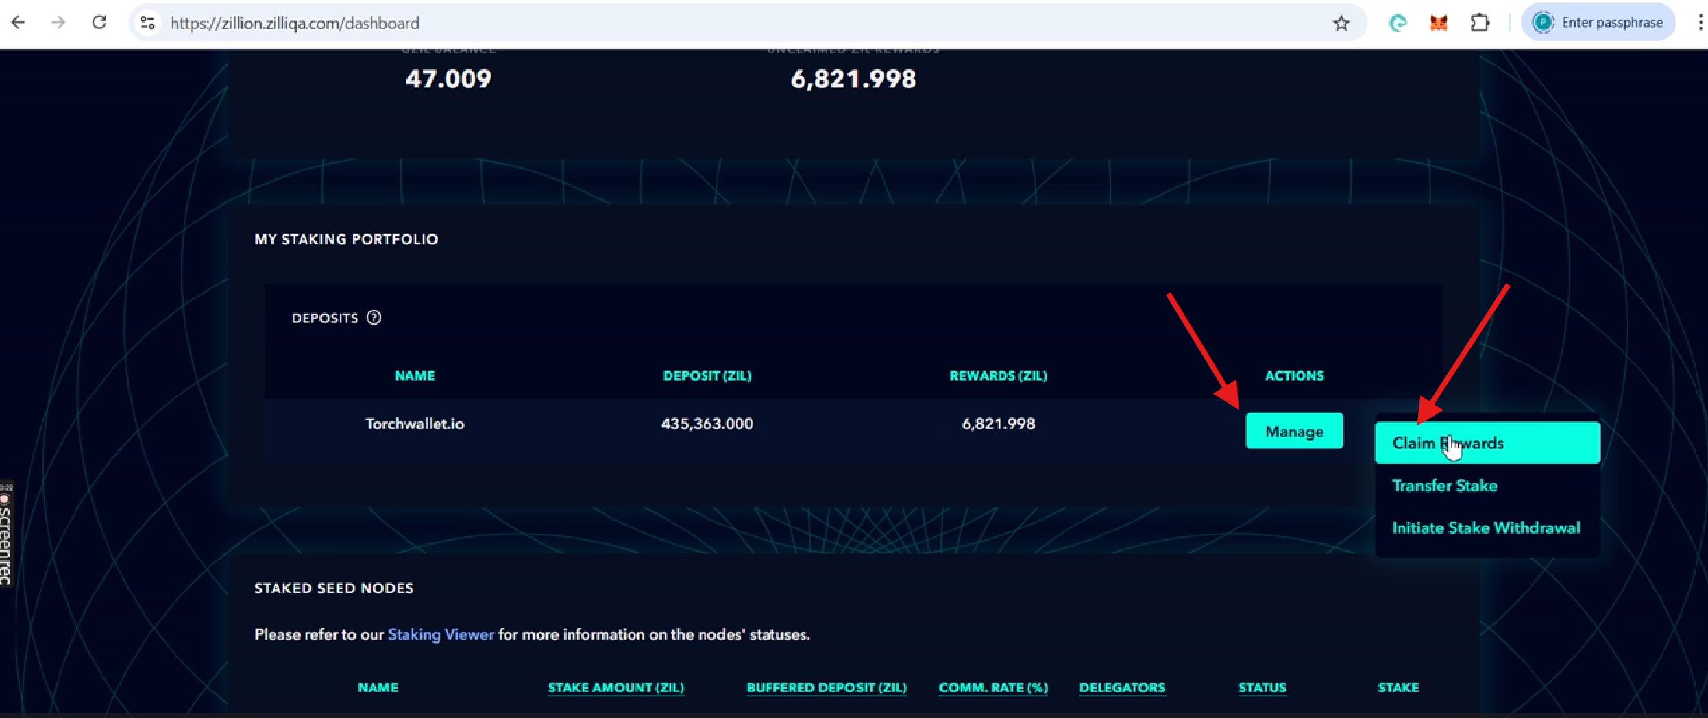Open the MetaMask fox extension
1708x718 pixels.
click(1439, 23)
